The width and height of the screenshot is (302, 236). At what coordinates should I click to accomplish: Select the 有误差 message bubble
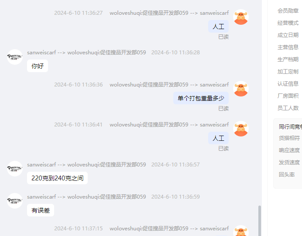[41, 210]
